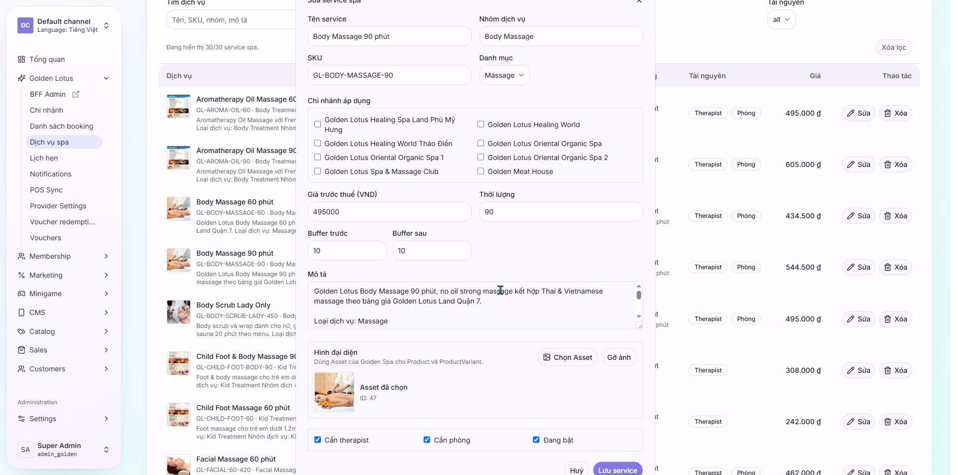Open the Danh mục Massage dropdown
Image resolution: width=958 pixels, height=475 pixels.
click(504, 75)
